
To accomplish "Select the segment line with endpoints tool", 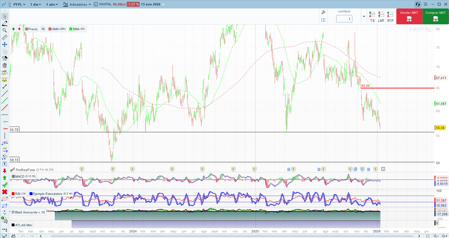I will 4,87.
